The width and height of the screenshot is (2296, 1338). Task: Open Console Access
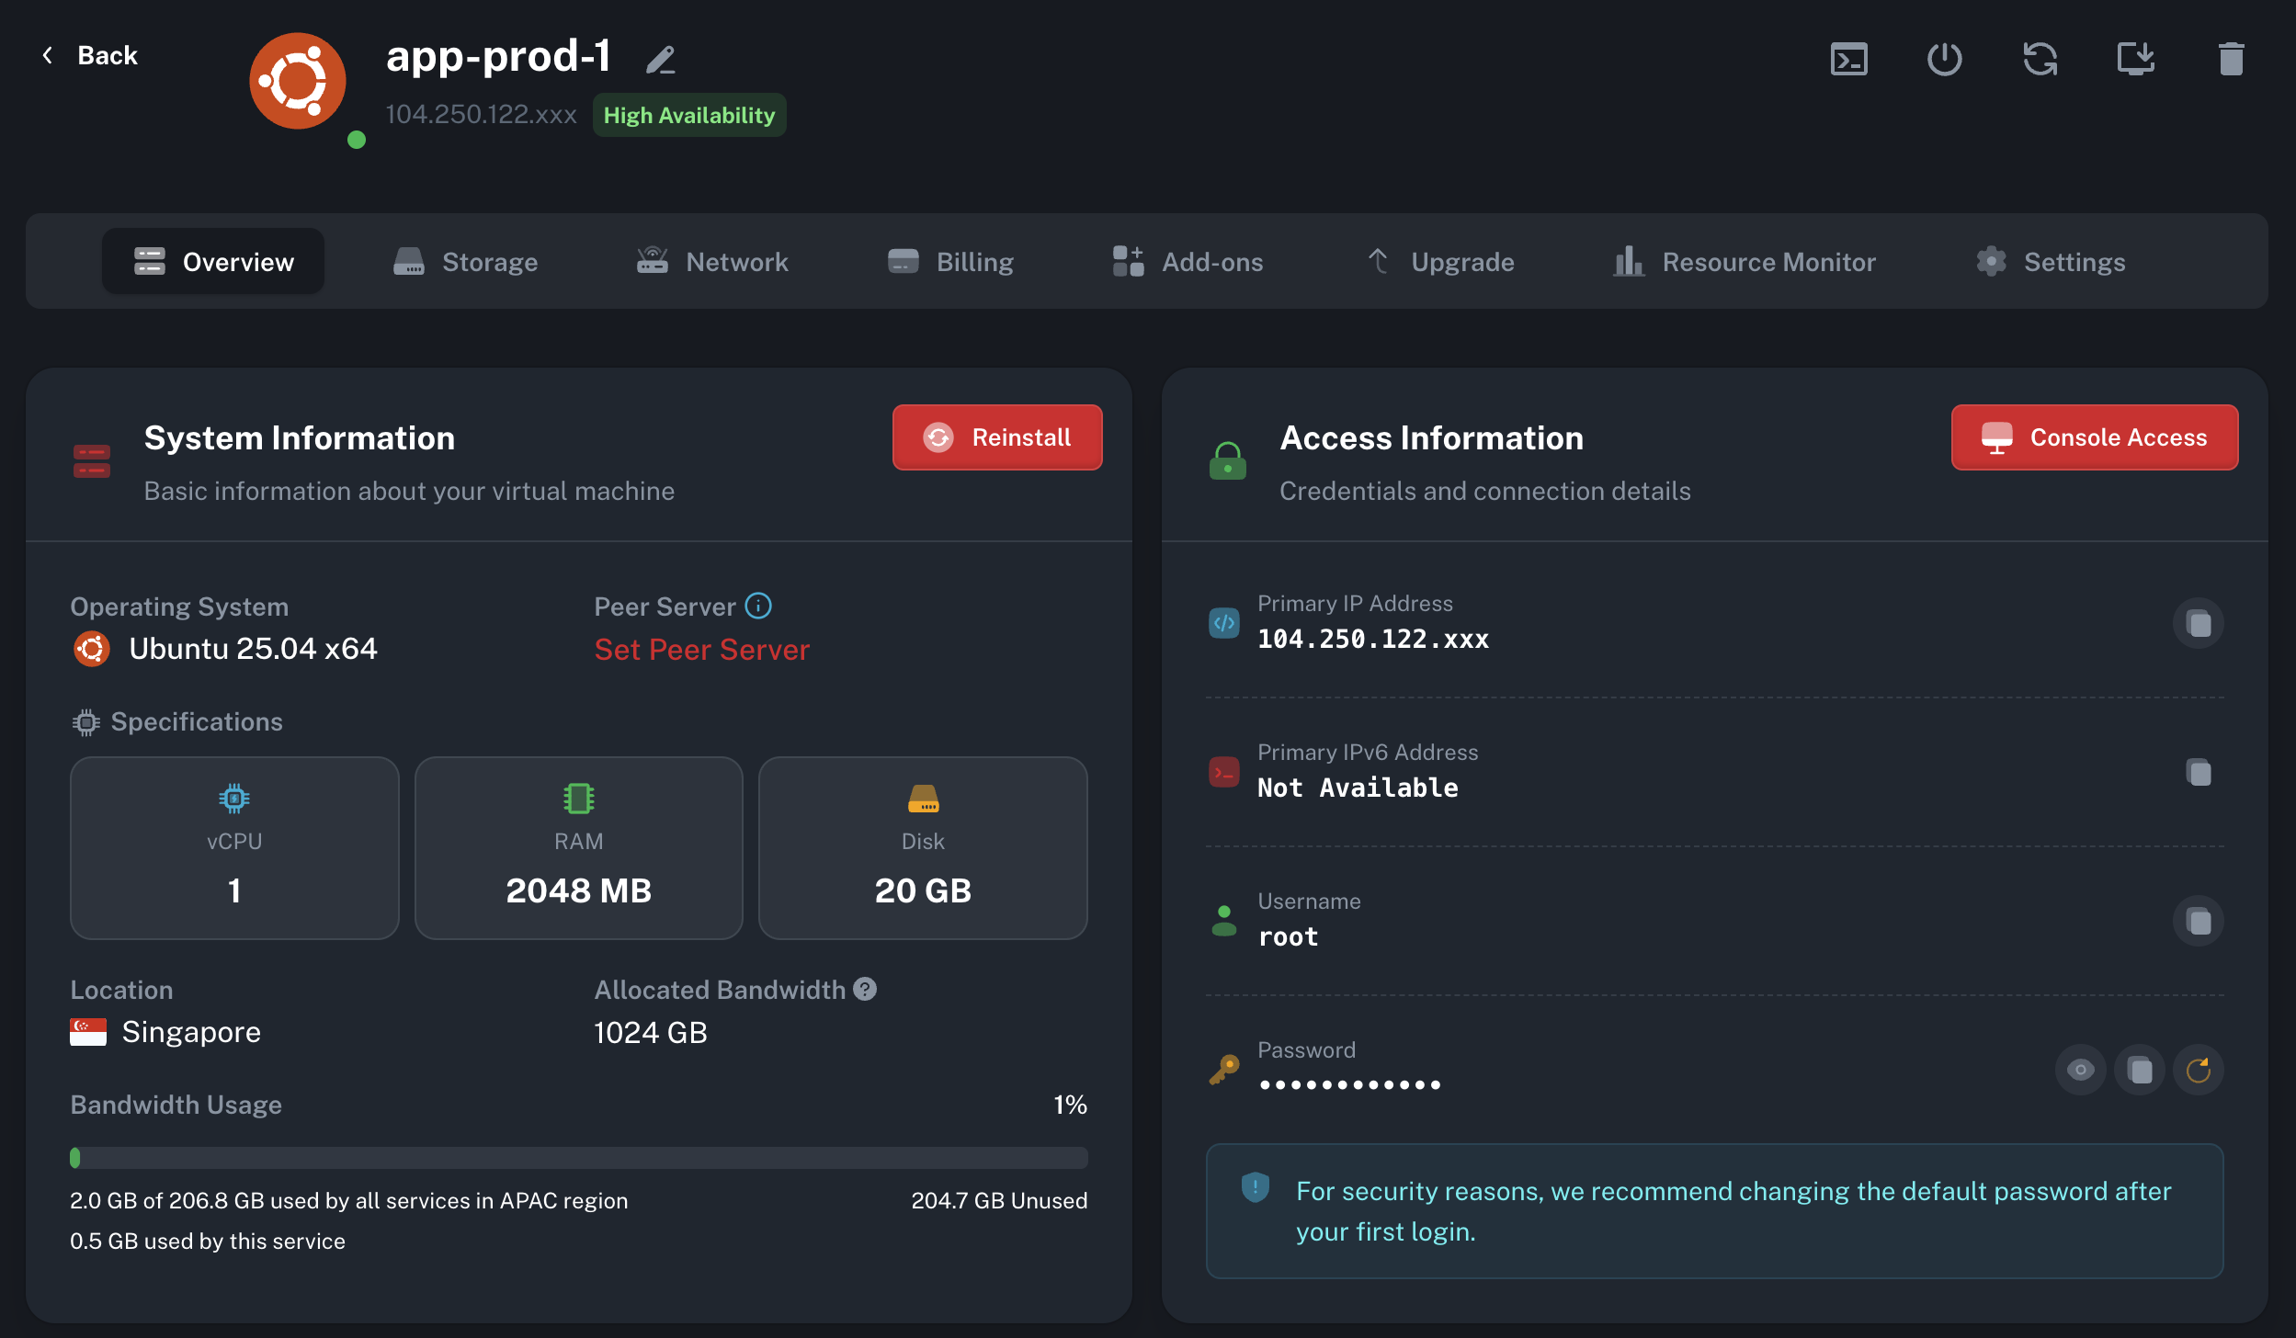click(2095, 437)
